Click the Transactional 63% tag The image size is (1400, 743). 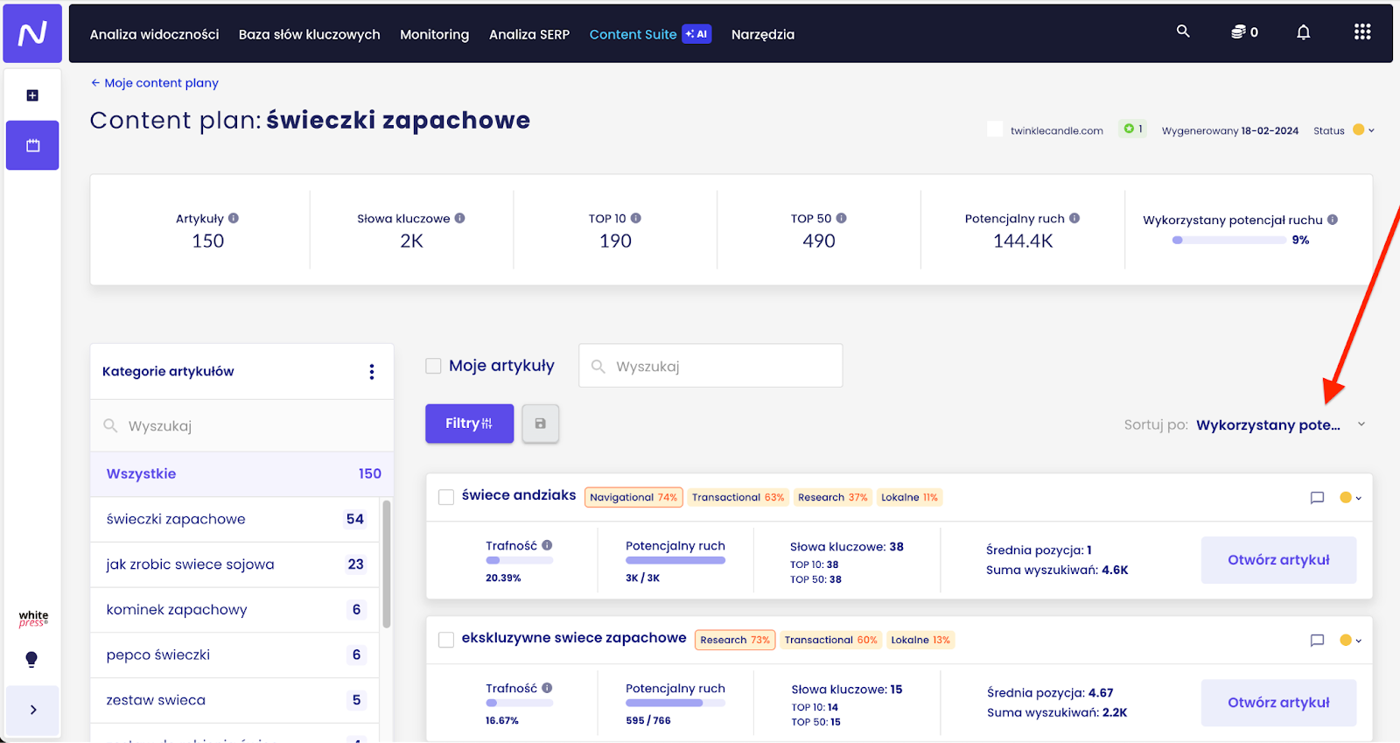point(738,497)
